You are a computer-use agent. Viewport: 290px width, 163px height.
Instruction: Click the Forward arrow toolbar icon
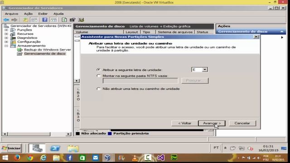14,20
